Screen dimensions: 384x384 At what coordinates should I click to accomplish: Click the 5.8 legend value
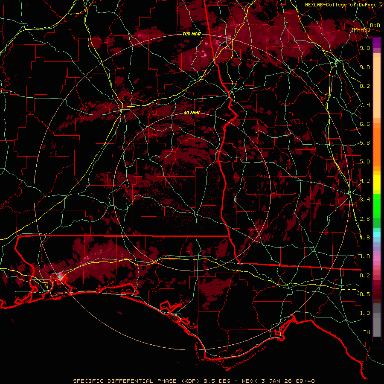pos(365,143)
